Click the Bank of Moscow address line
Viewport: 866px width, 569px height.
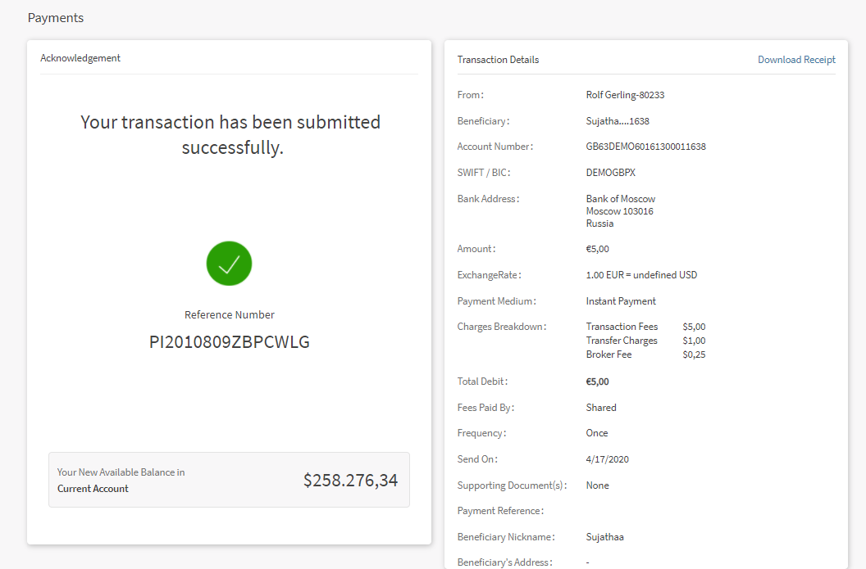pyautogui.click(x=620, y=199)
